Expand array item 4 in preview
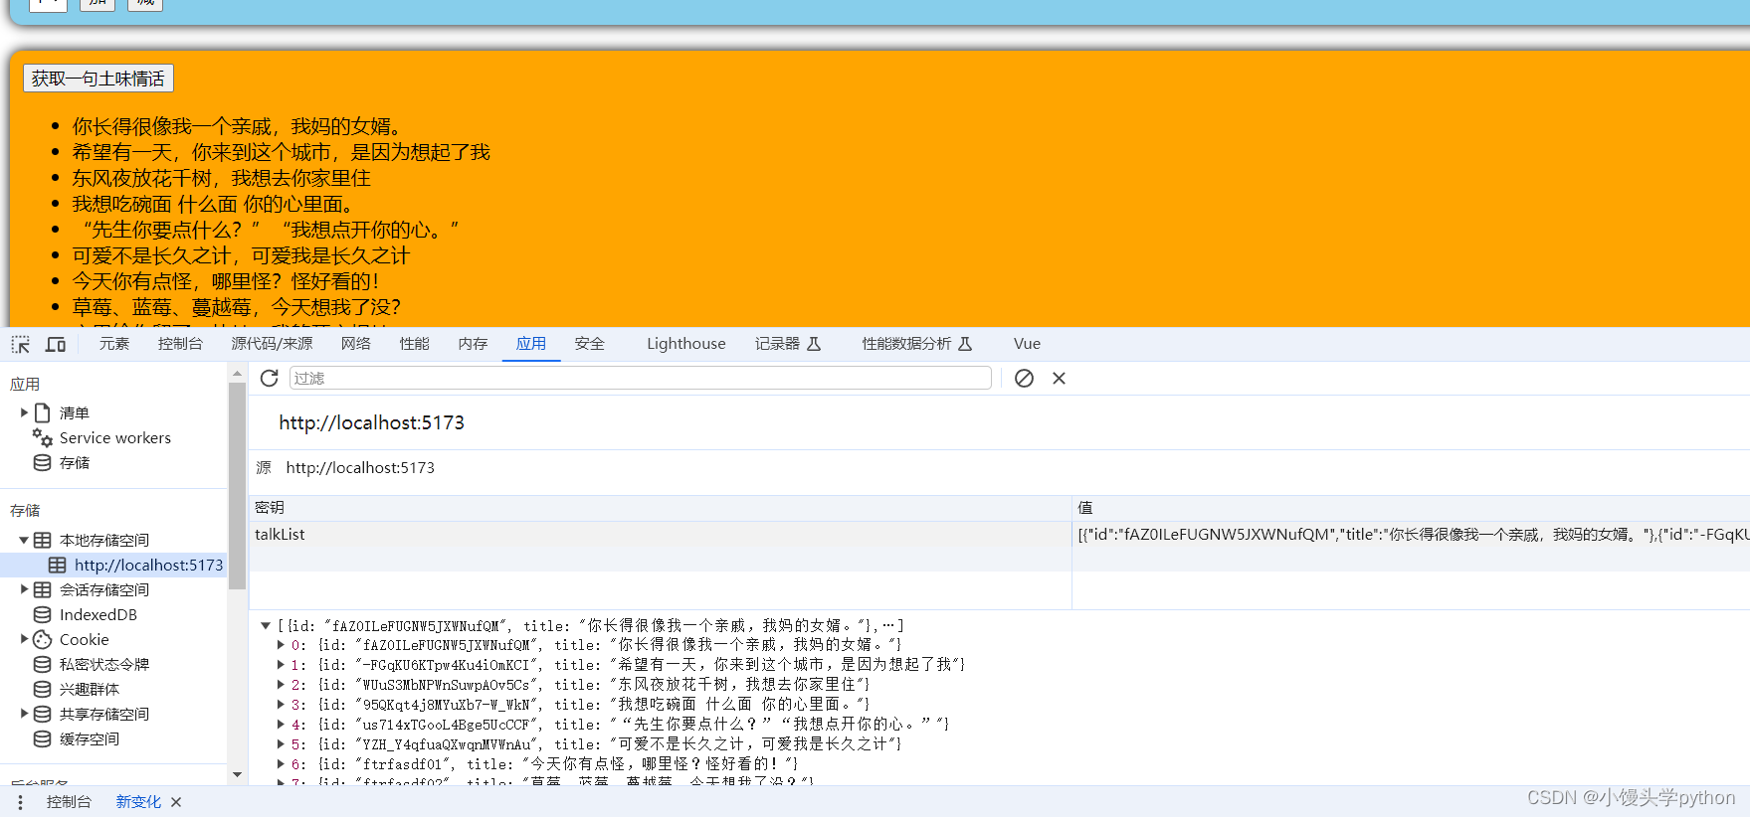1750x817 pixels. pos(281,725)
